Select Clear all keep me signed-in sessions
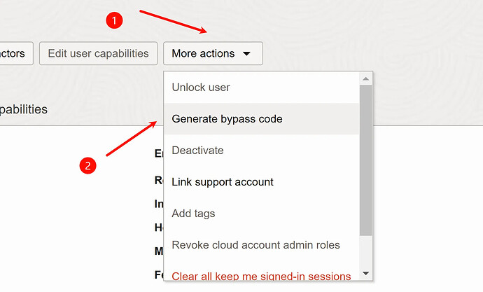Image resolution: width=483 pixels, height=292 pixels. 262,274
